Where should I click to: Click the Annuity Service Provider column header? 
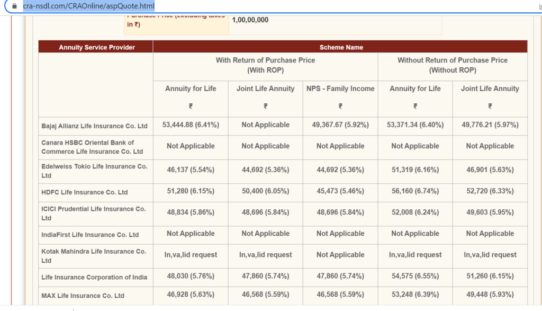click(96, 47)
